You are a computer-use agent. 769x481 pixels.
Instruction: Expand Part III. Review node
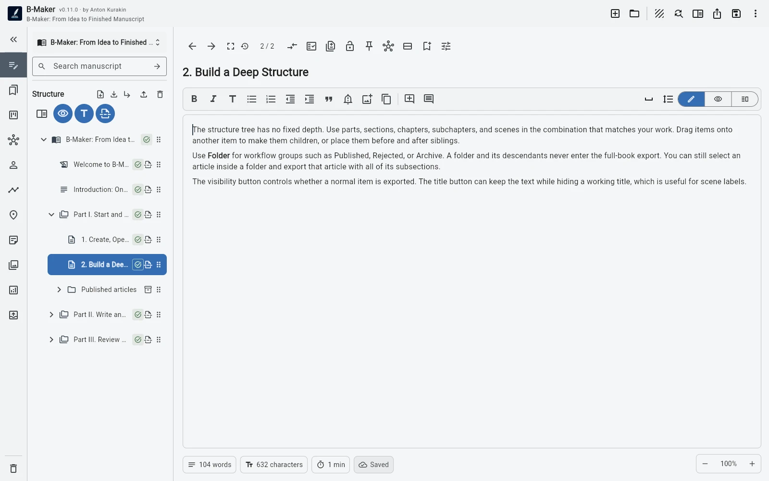(51, 340)
